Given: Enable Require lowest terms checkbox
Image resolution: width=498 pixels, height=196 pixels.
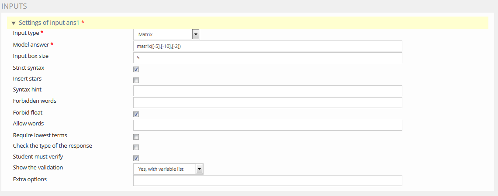Looking at the screenshot, I should coord(136,137).
